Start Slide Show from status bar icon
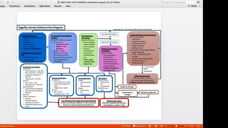Viewport: 228px width, 128px height. point(161,126)
